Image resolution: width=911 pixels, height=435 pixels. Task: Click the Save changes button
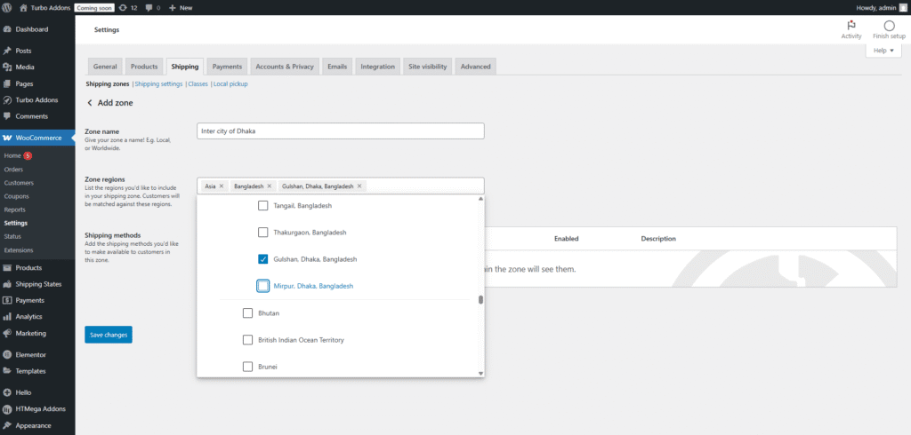[x=108, y=335]
